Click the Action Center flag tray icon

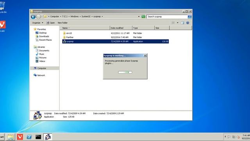[x=229, y=137]
